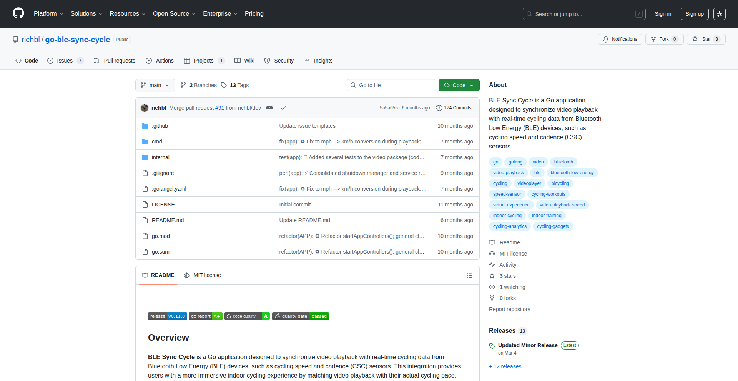View the 13 Tags link
Screen dimensions: 738x381
click(235, 85)
